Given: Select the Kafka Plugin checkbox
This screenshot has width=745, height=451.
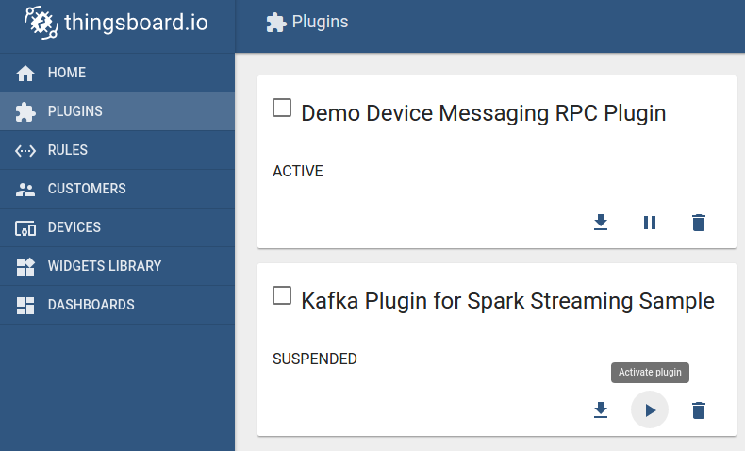Looking at the screenshot, I should 282,296.
